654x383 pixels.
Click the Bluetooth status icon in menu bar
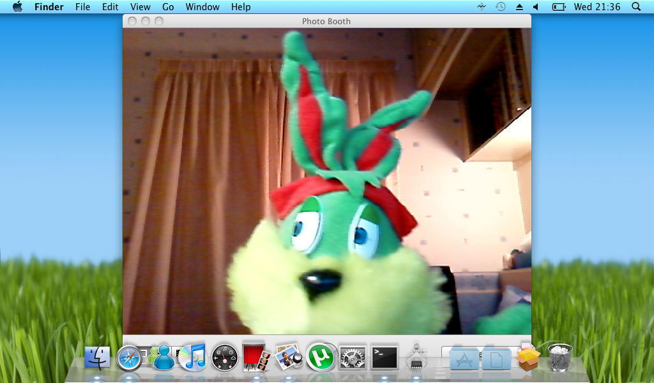482,6
